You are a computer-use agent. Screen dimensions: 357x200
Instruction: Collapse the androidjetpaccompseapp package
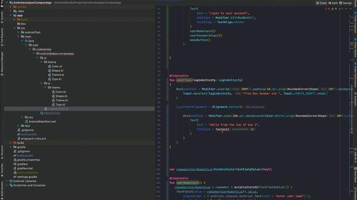point(33,54)
